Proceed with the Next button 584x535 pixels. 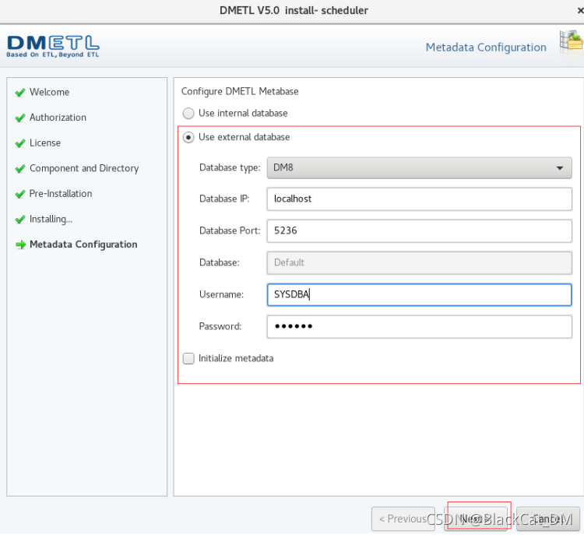pos(476,519)
